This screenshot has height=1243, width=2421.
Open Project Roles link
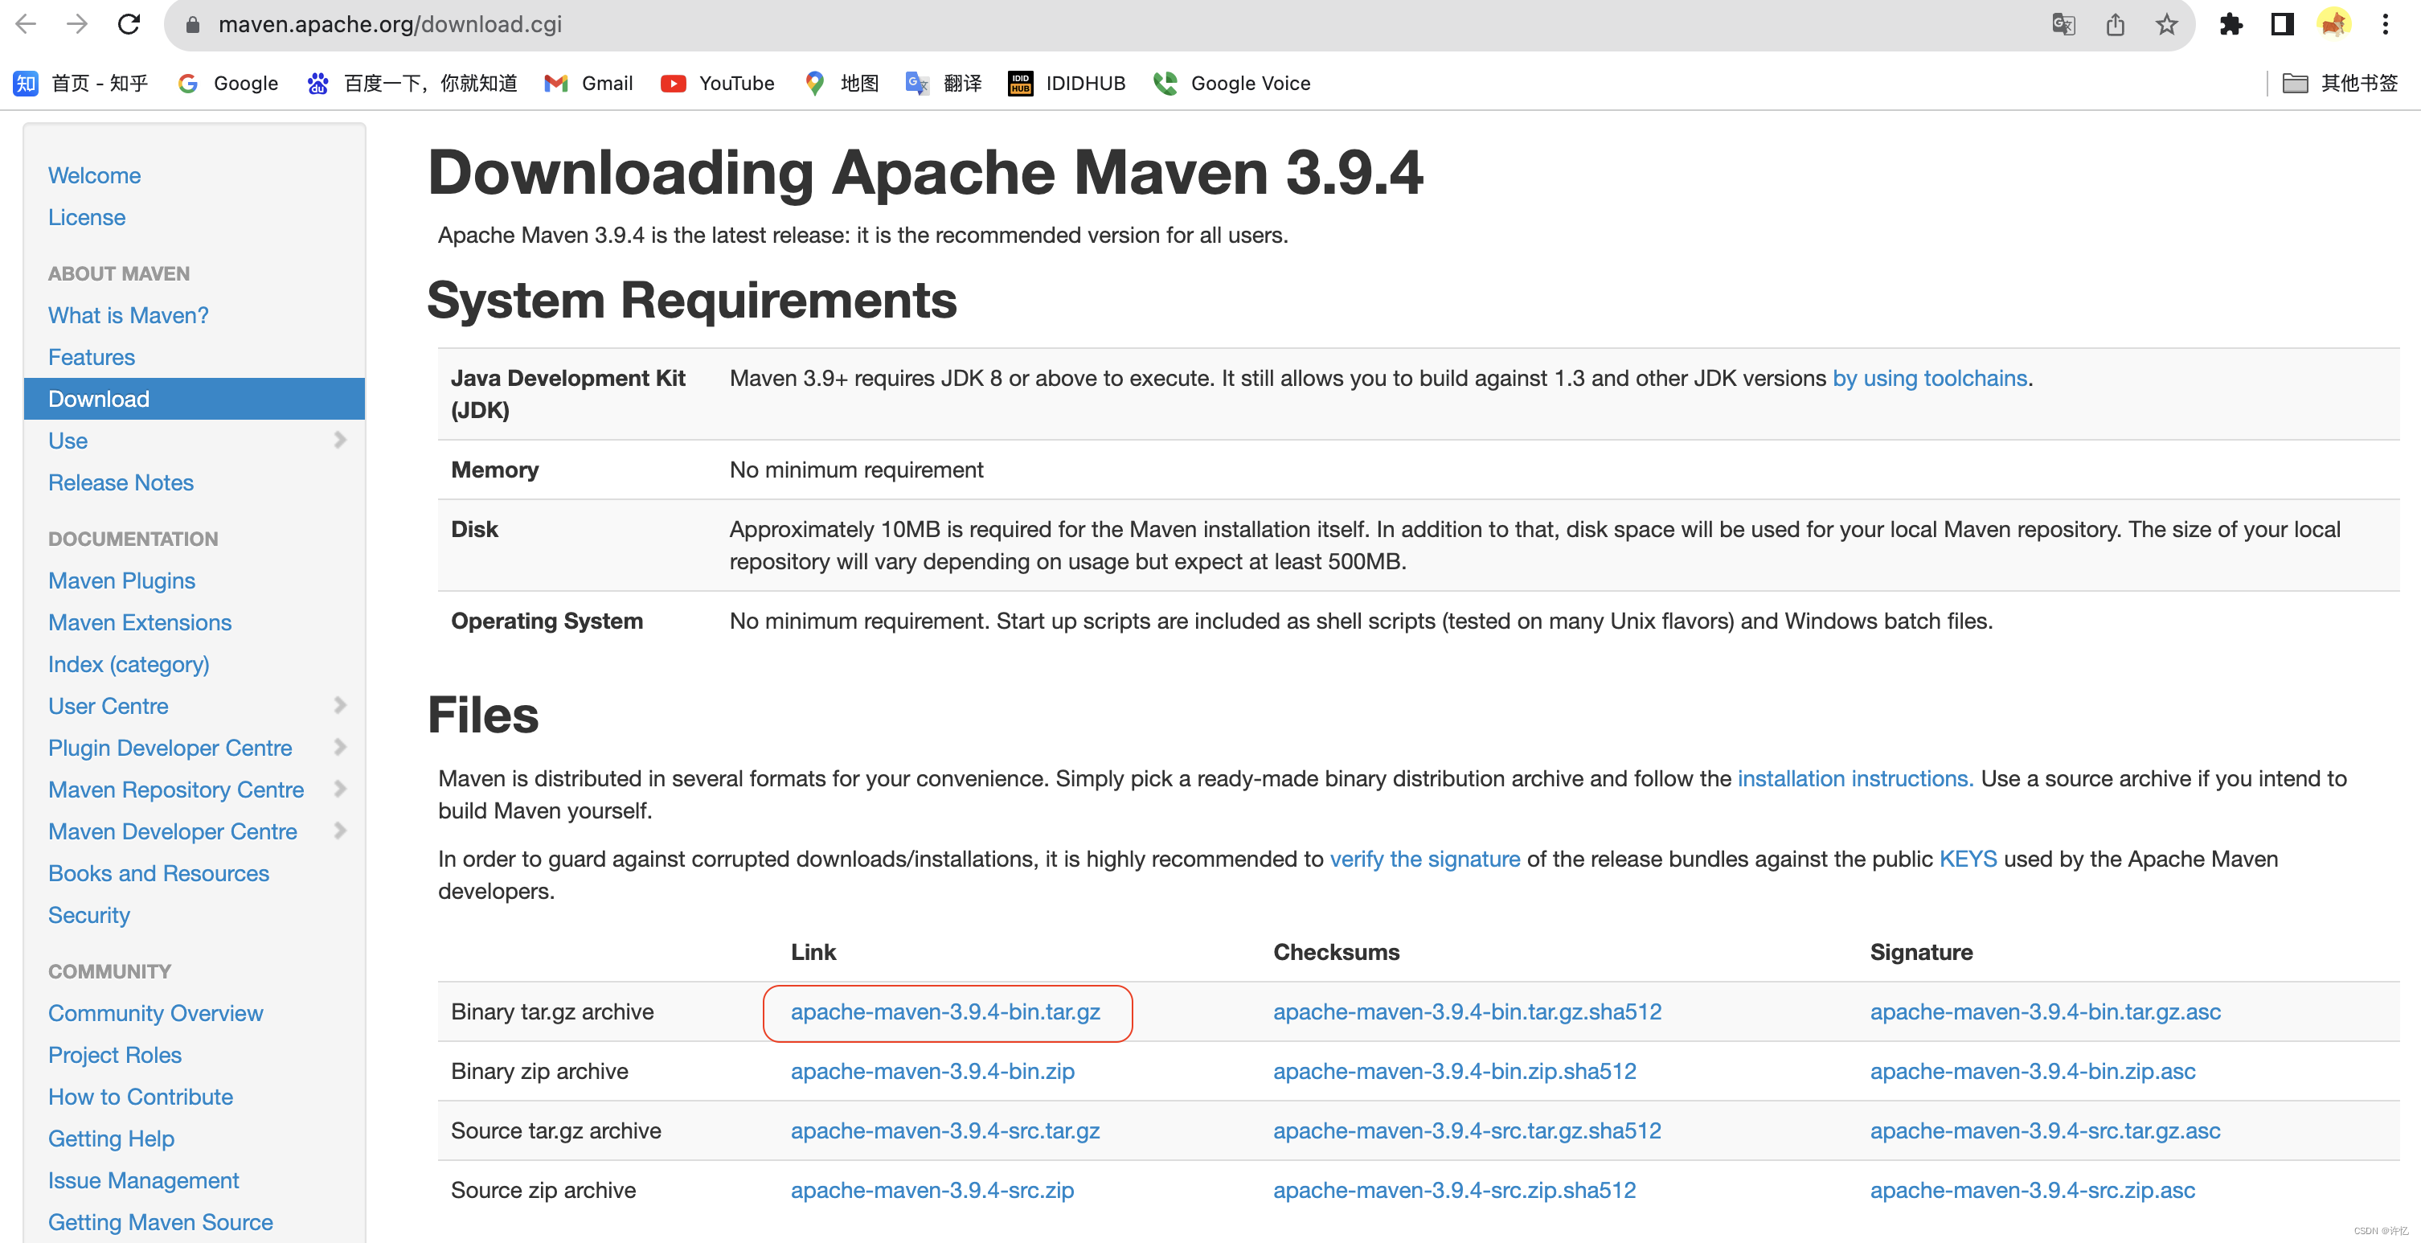click(x=115, y=1055)
